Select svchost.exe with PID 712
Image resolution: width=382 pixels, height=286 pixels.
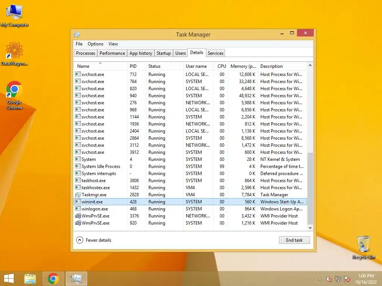pos(190,74)
